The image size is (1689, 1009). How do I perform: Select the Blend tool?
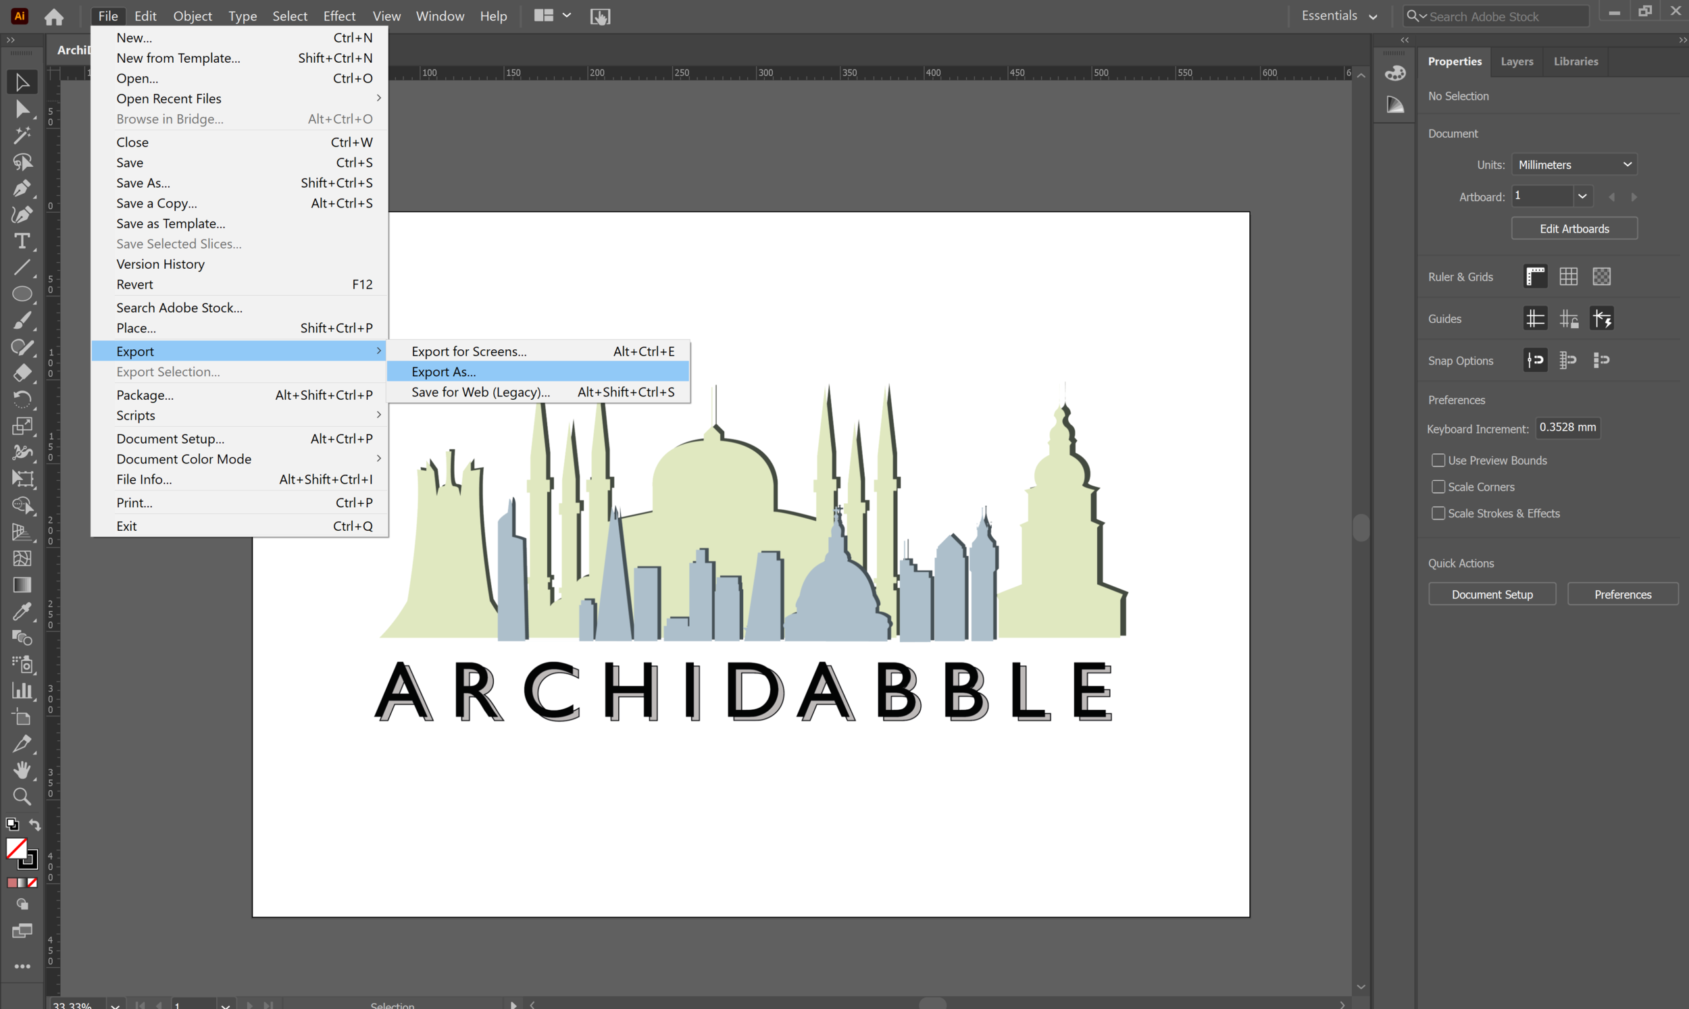pyautogui.click(x=22, y=638)
